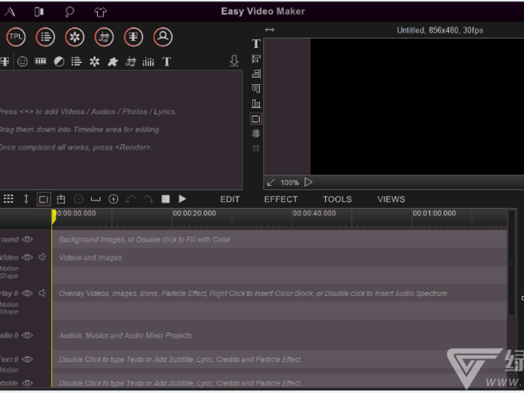Click align bottom icon beside preview
This screenshot has width=524, height=393.
(256, 103)
